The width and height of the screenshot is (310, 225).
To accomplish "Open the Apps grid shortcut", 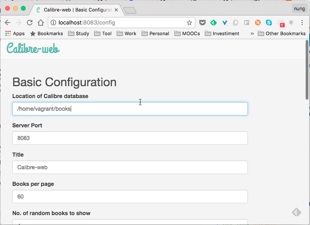I will [15, 33].
